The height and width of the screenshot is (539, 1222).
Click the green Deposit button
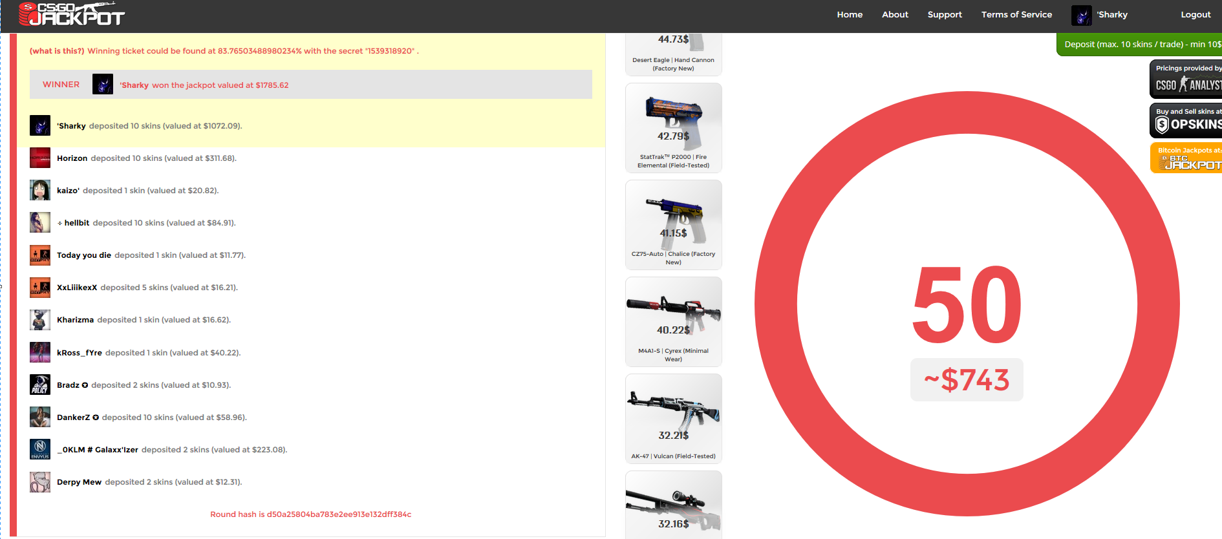(x=1139, y=45)
